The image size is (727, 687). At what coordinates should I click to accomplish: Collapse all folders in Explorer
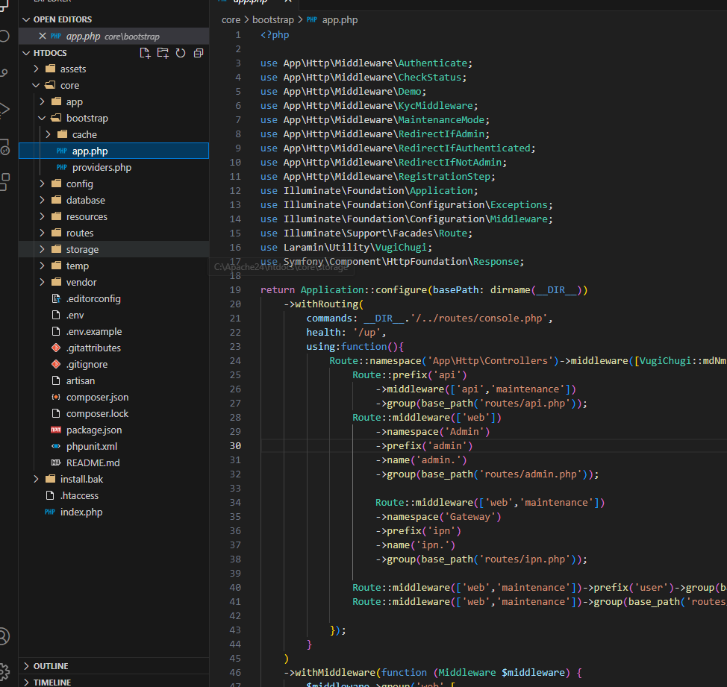click(x=199, y=53)
